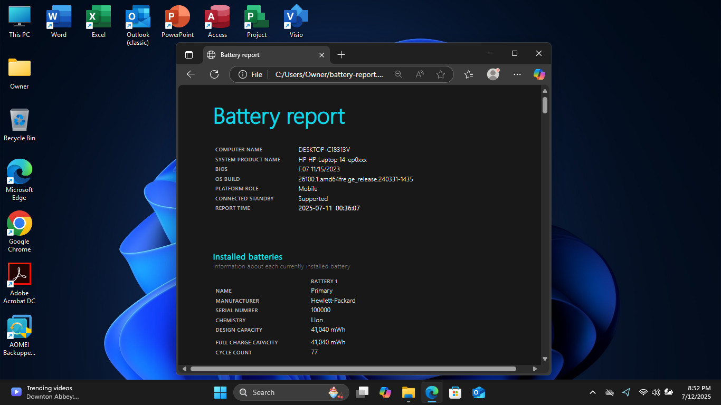Minimize the Edge browser window
The image size is (721, 405).
click(x=490, y=53)
